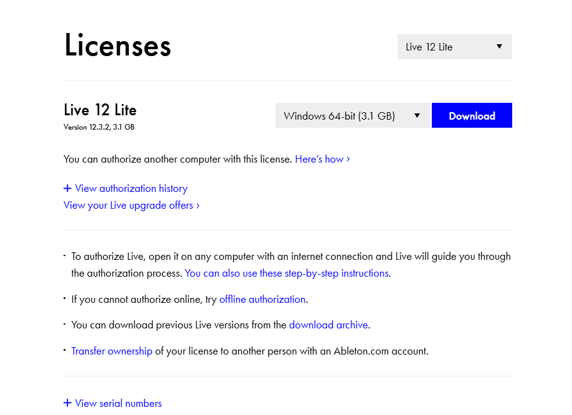
Task: Open the Windows 64-bit (3.1 GB) platform dropdown
Action: coord(351,116)
